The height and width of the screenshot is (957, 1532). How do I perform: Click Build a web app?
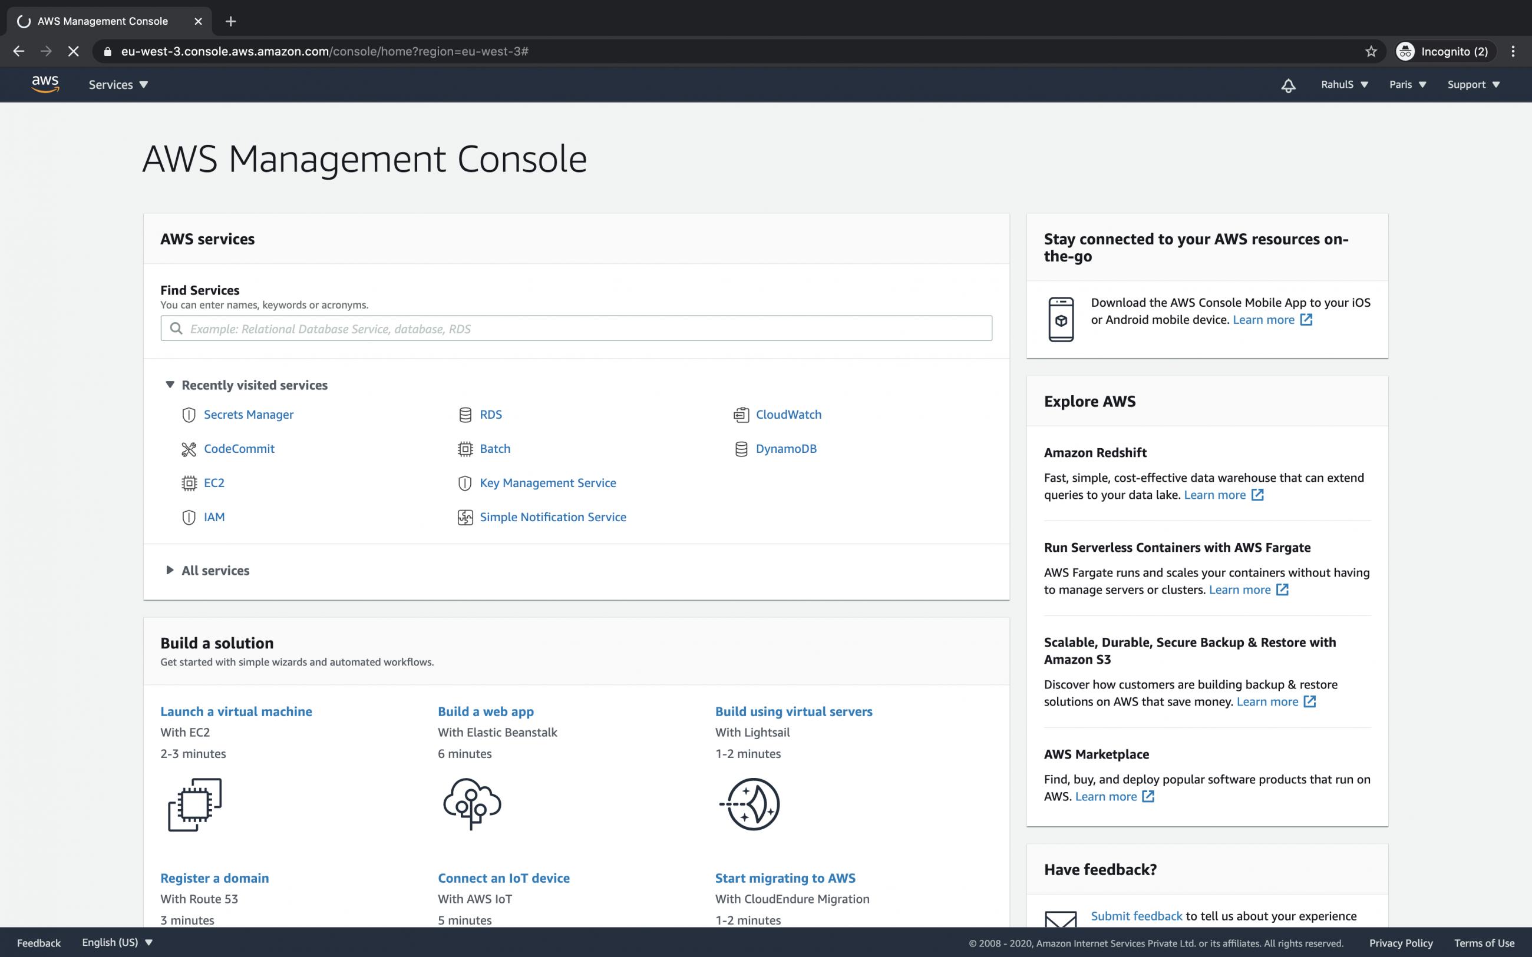486,711
